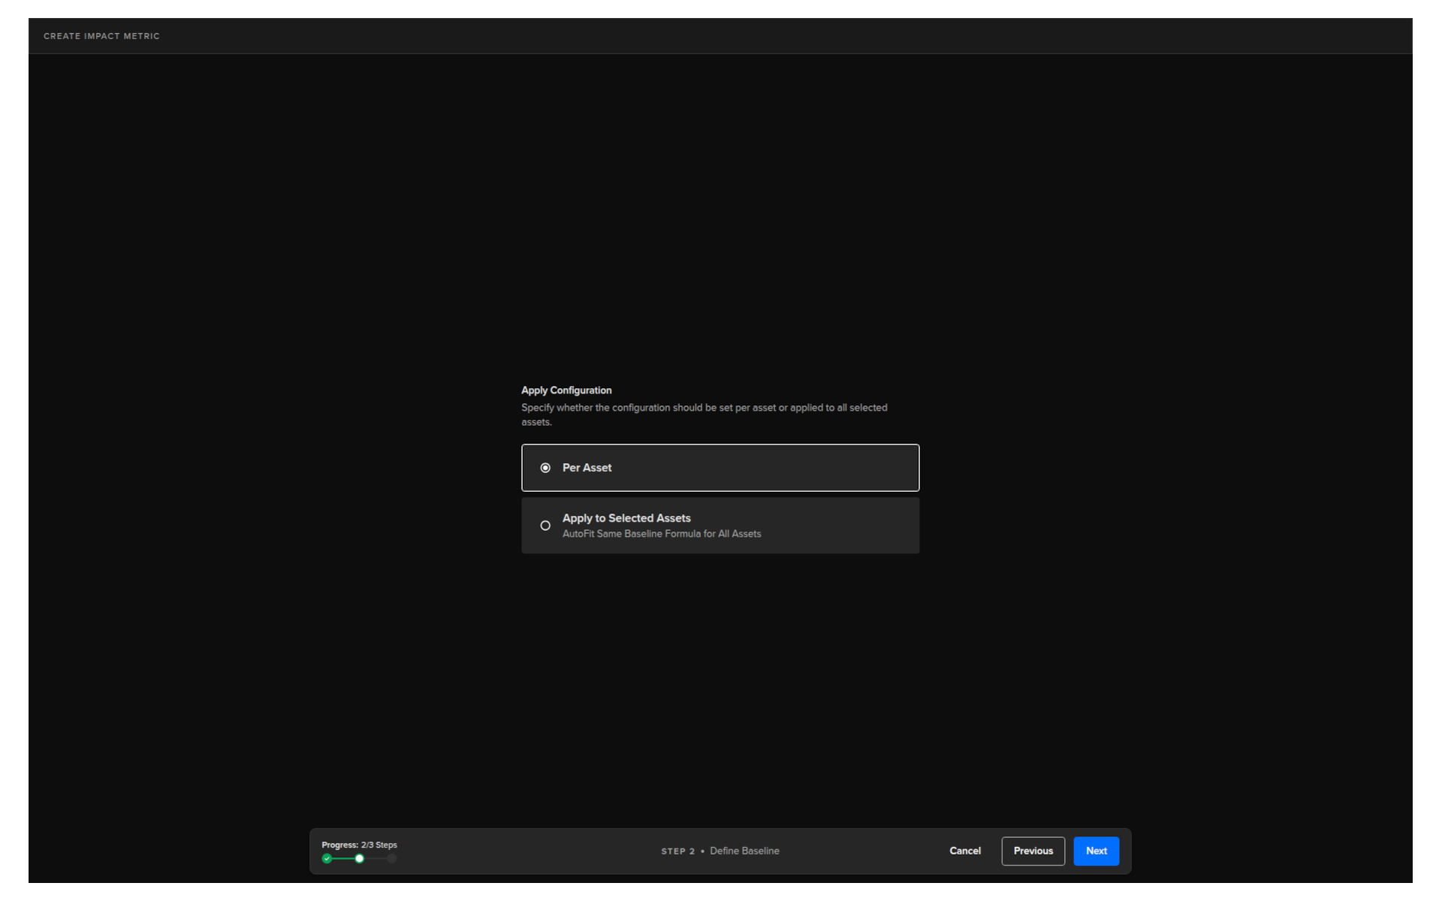Viewport: 1442px width, 901px height.
Task: Cancel the impact metric creation
Action: tap(964, 851)
